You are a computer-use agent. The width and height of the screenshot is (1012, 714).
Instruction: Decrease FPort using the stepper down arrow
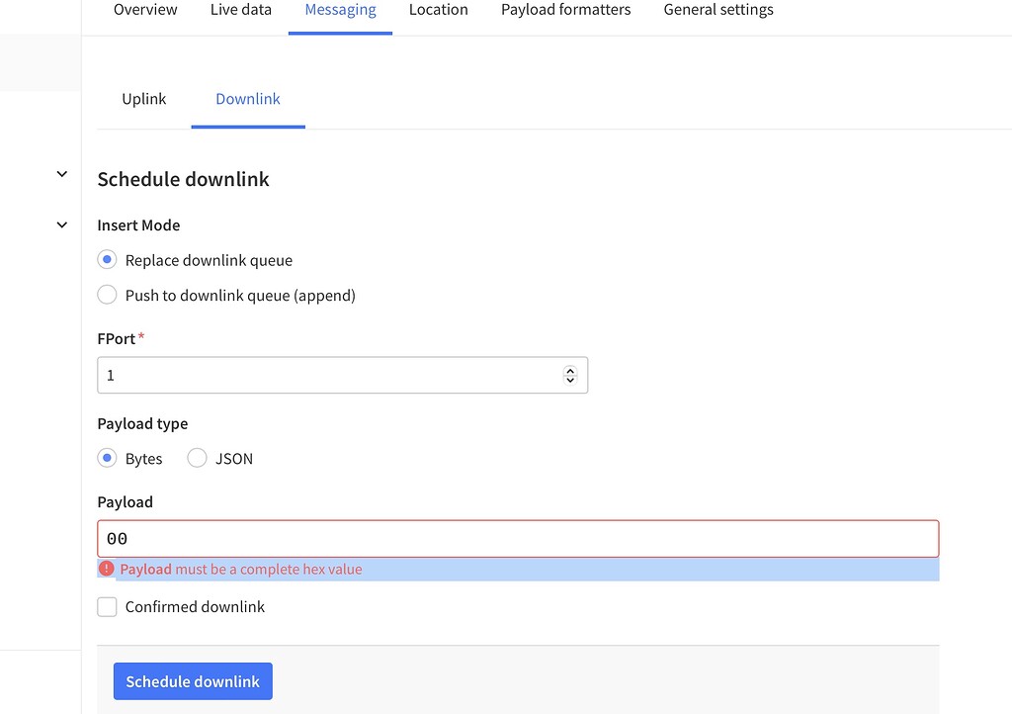point(570,381)
